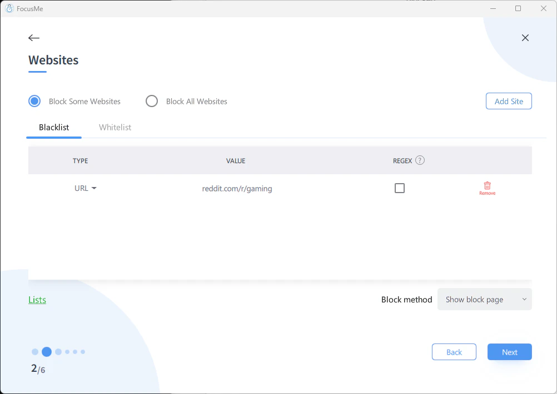Click the Back button
Image resolution: width=557 pixels, height=394 pixels.
coord(454,352)
